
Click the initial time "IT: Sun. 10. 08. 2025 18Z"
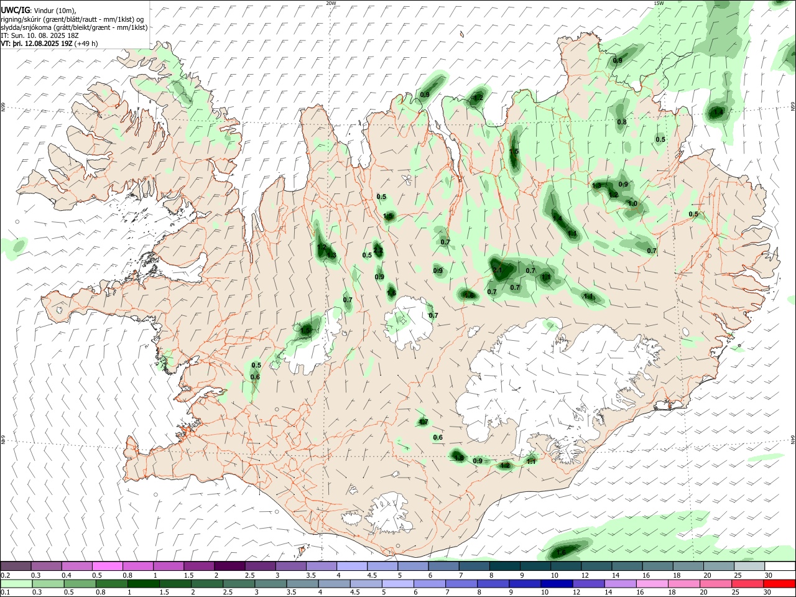pyautogui.click(x=40, y=35)
